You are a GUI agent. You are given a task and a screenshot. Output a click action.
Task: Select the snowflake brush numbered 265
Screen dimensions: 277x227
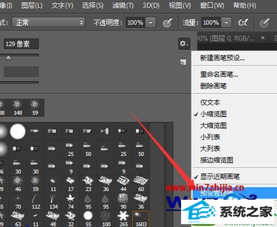point(123,219)
